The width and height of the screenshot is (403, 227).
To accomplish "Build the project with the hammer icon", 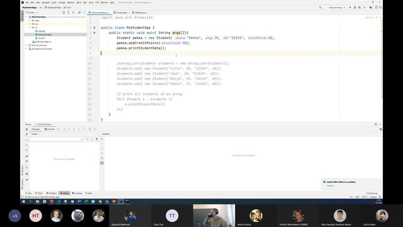I will click(321, 8).
